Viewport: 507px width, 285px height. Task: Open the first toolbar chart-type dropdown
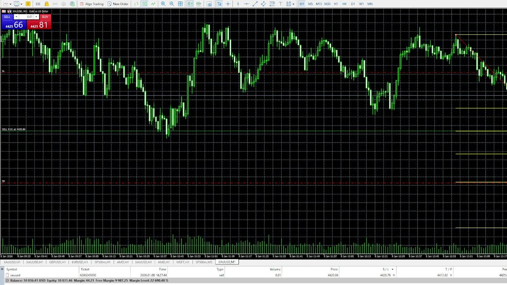(10, 4)
